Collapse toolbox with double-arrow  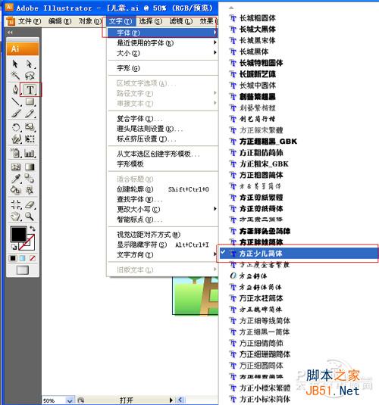(10, 33)
